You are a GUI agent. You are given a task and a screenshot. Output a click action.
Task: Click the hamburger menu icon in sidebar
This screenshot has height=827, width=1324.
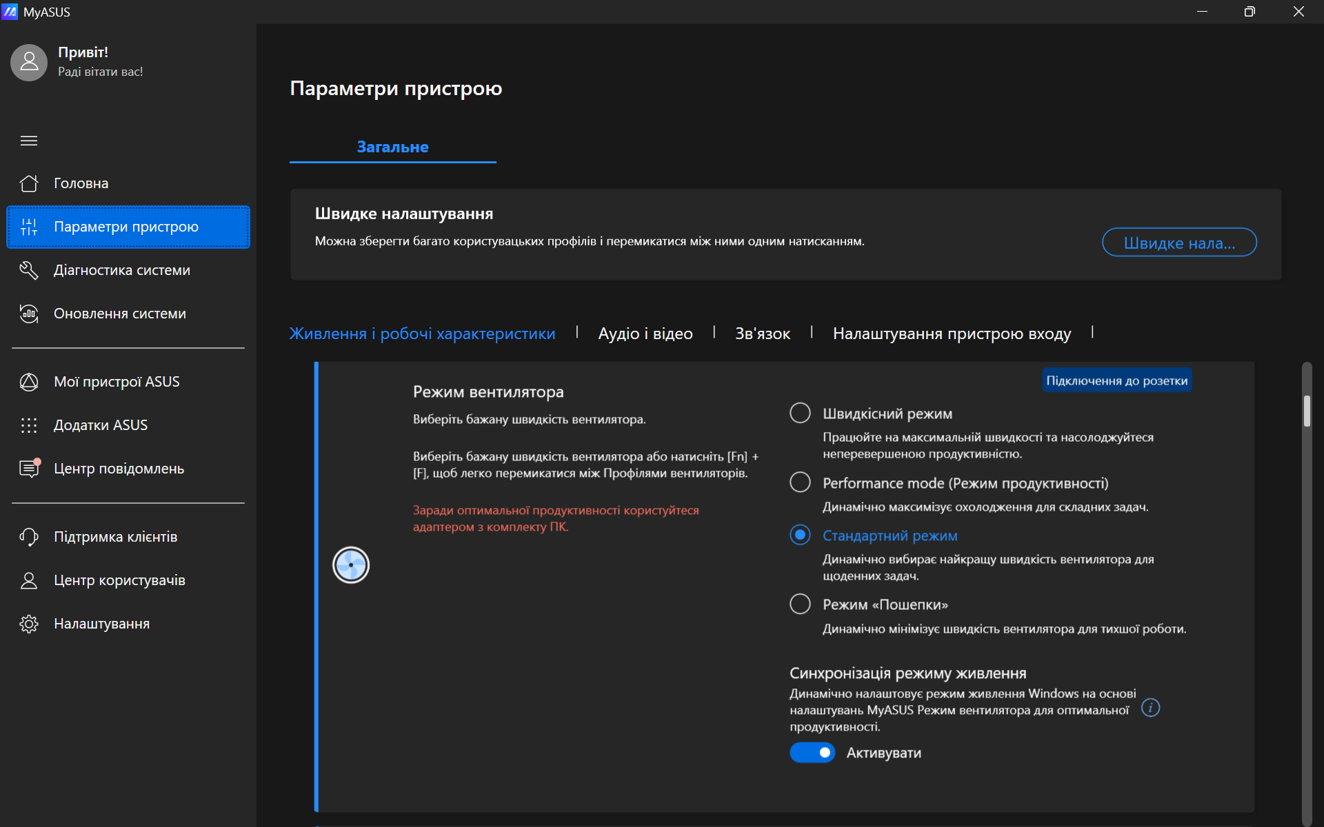point(29,141)
